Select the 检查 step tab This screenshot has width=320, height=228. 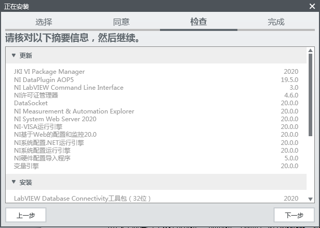click(x=199, y=22)
